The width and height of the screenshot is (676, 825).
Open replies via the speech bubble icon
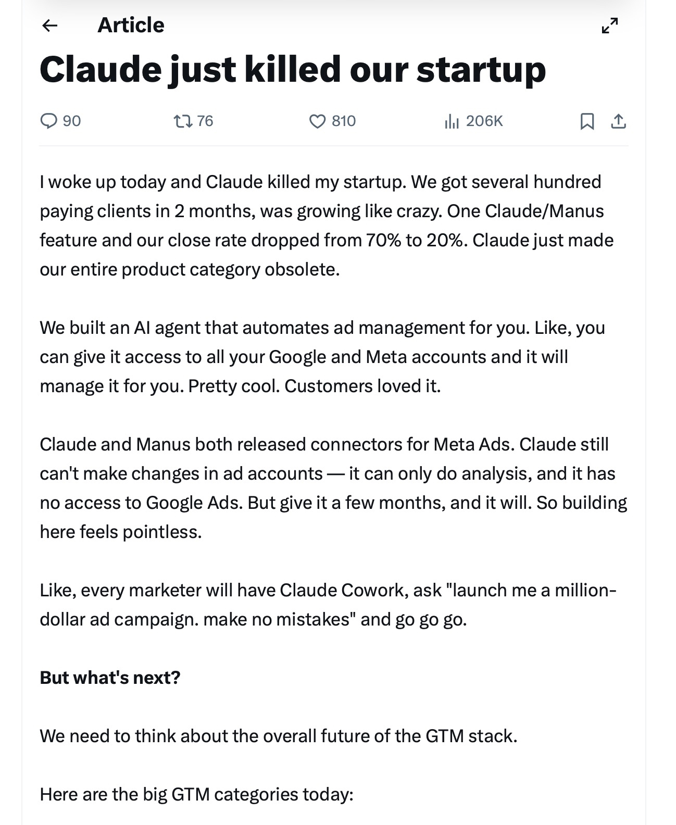(x=48, y=121)
